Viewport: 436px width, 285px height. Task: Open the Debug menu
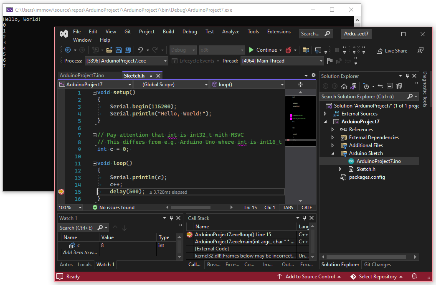pos(190,32)
